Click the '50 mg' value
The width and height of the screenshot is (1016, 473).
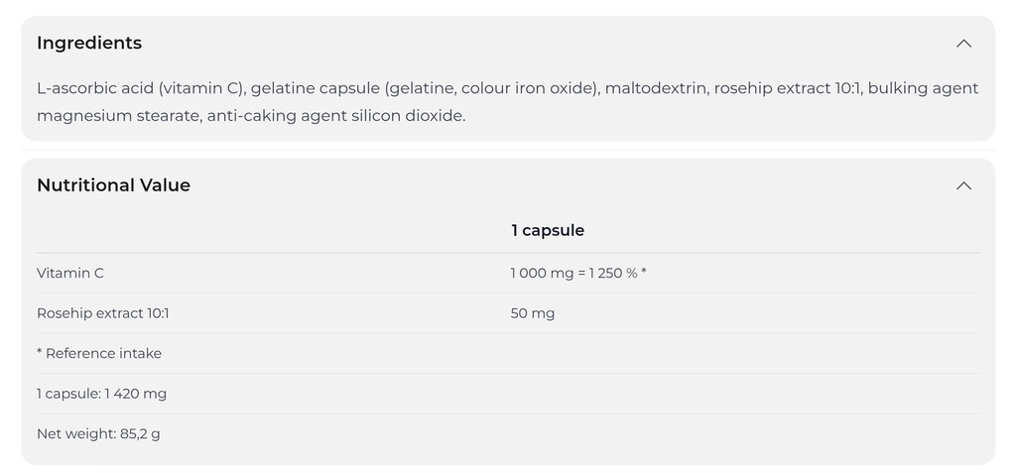[533, 313]
